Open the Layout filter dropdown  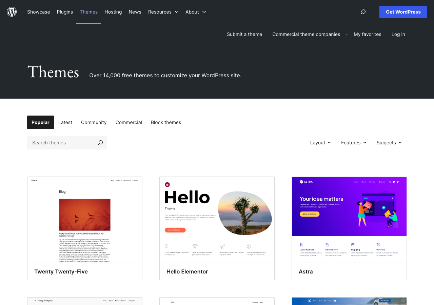pyautogui.click(x=320, y=143)
